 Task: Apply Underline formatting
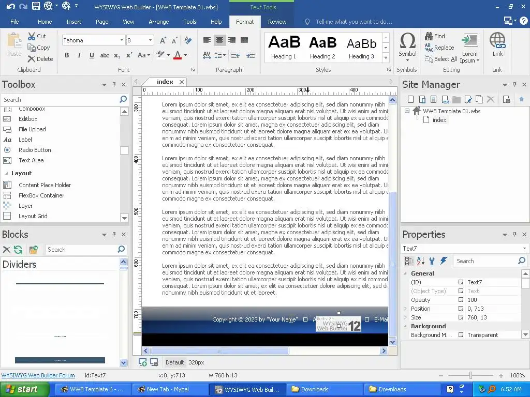(x=92, y=55)
